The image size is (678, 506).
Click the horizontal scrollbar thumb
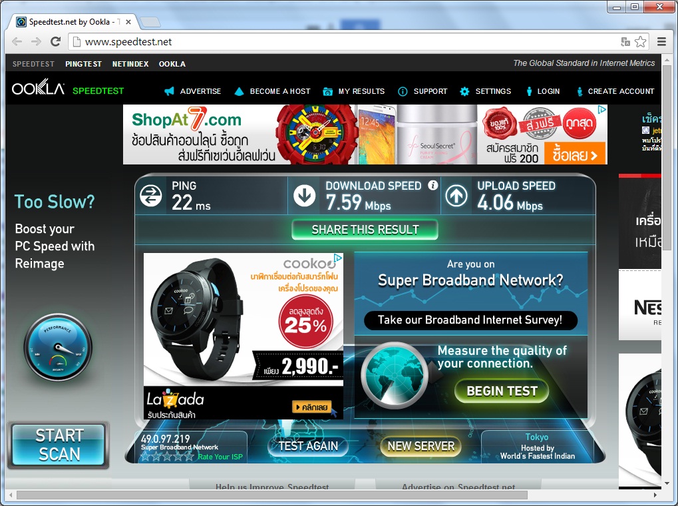click(271, 495)
